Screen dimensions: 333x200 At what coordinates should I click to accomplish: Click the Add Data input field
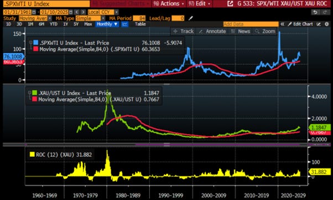251,24
